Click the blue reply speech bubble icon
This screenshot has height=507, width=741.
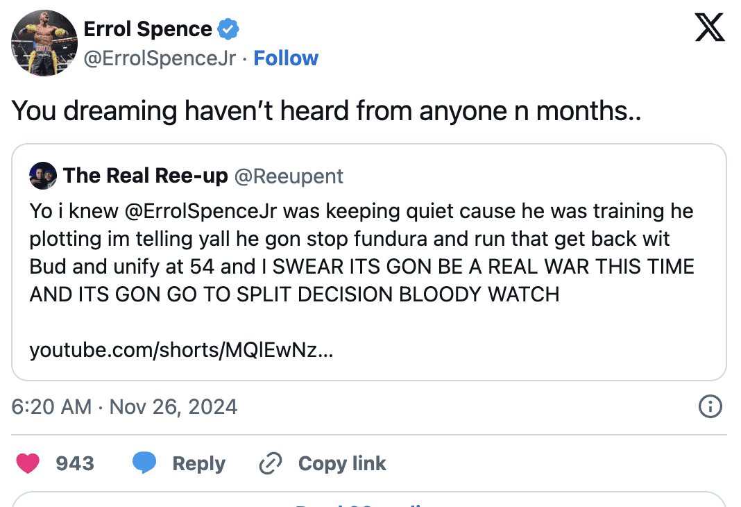(144, 463)
